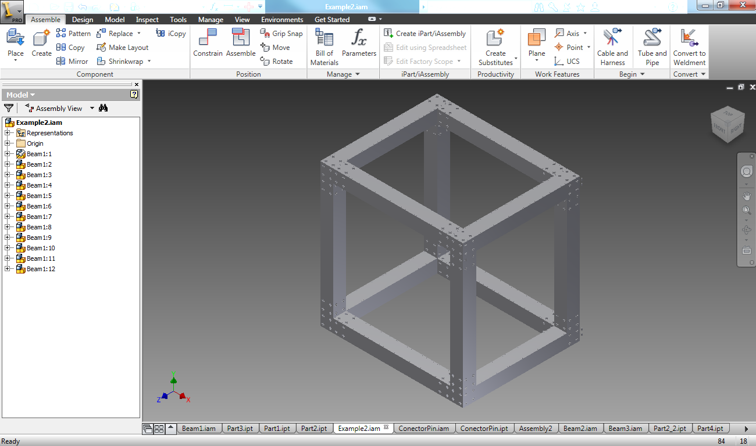Expand the Convert panel dropdown
This screenshot has height=446, width=756.
coord(703,74)
